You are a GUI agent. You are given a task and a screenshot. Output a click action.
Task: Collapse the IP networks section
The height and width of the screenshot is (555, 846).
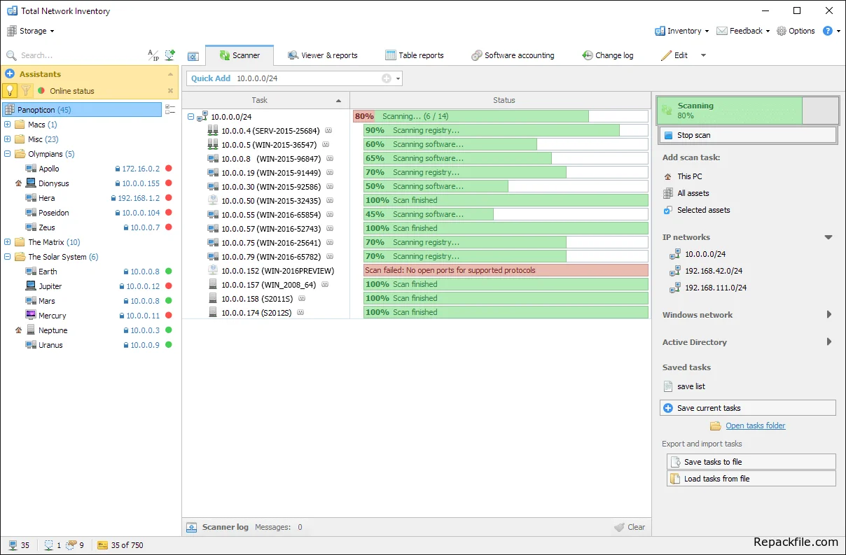pos(828,237)
